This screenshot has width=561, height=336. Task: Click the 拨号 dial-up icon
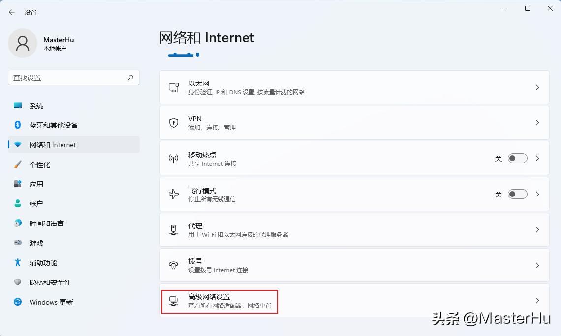tap(174, 265)
